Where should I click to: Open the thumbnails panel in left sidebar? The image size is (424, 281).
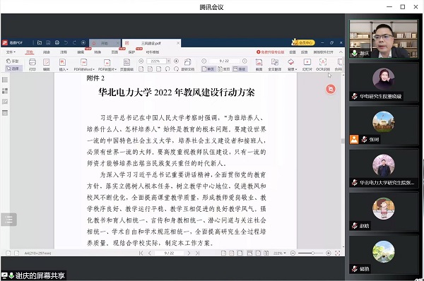[5, 91]
